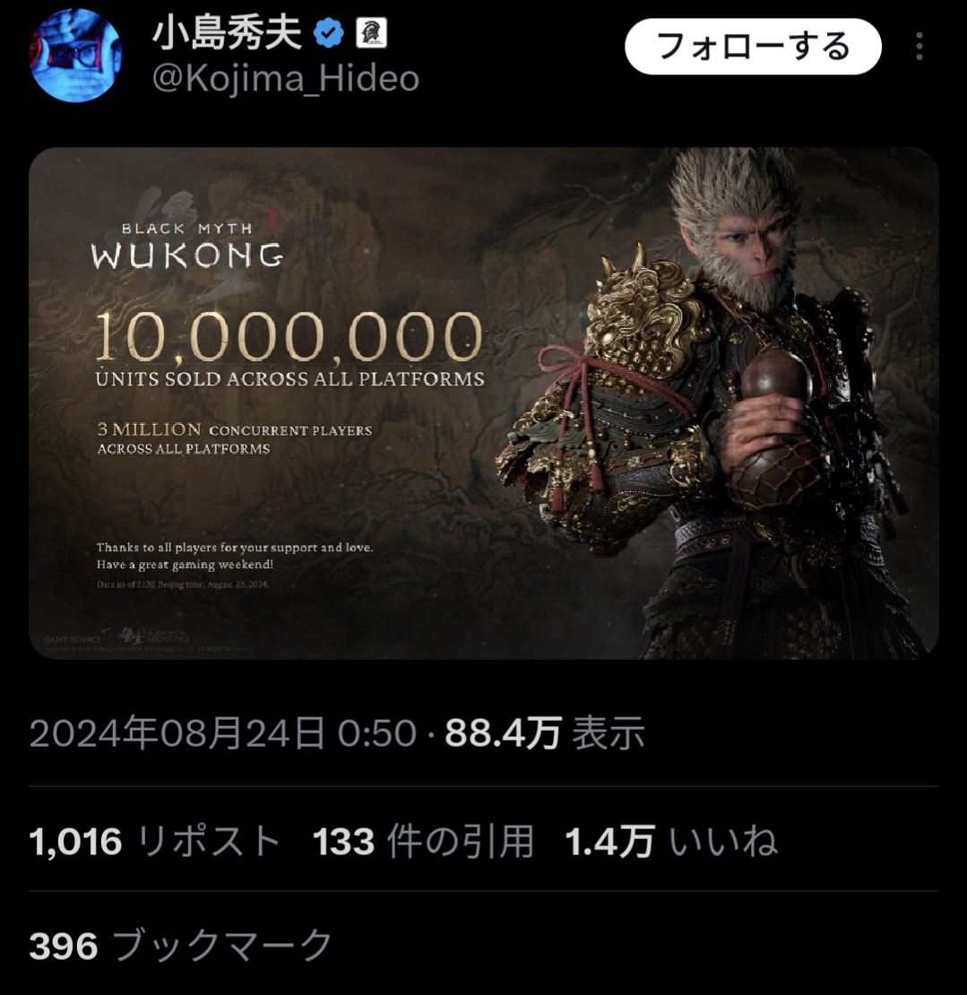The width and height of the screenshot is (967, 995).
Task: Click the 396 ブックマーク bookmarks count
Action: tap(181, 946)
